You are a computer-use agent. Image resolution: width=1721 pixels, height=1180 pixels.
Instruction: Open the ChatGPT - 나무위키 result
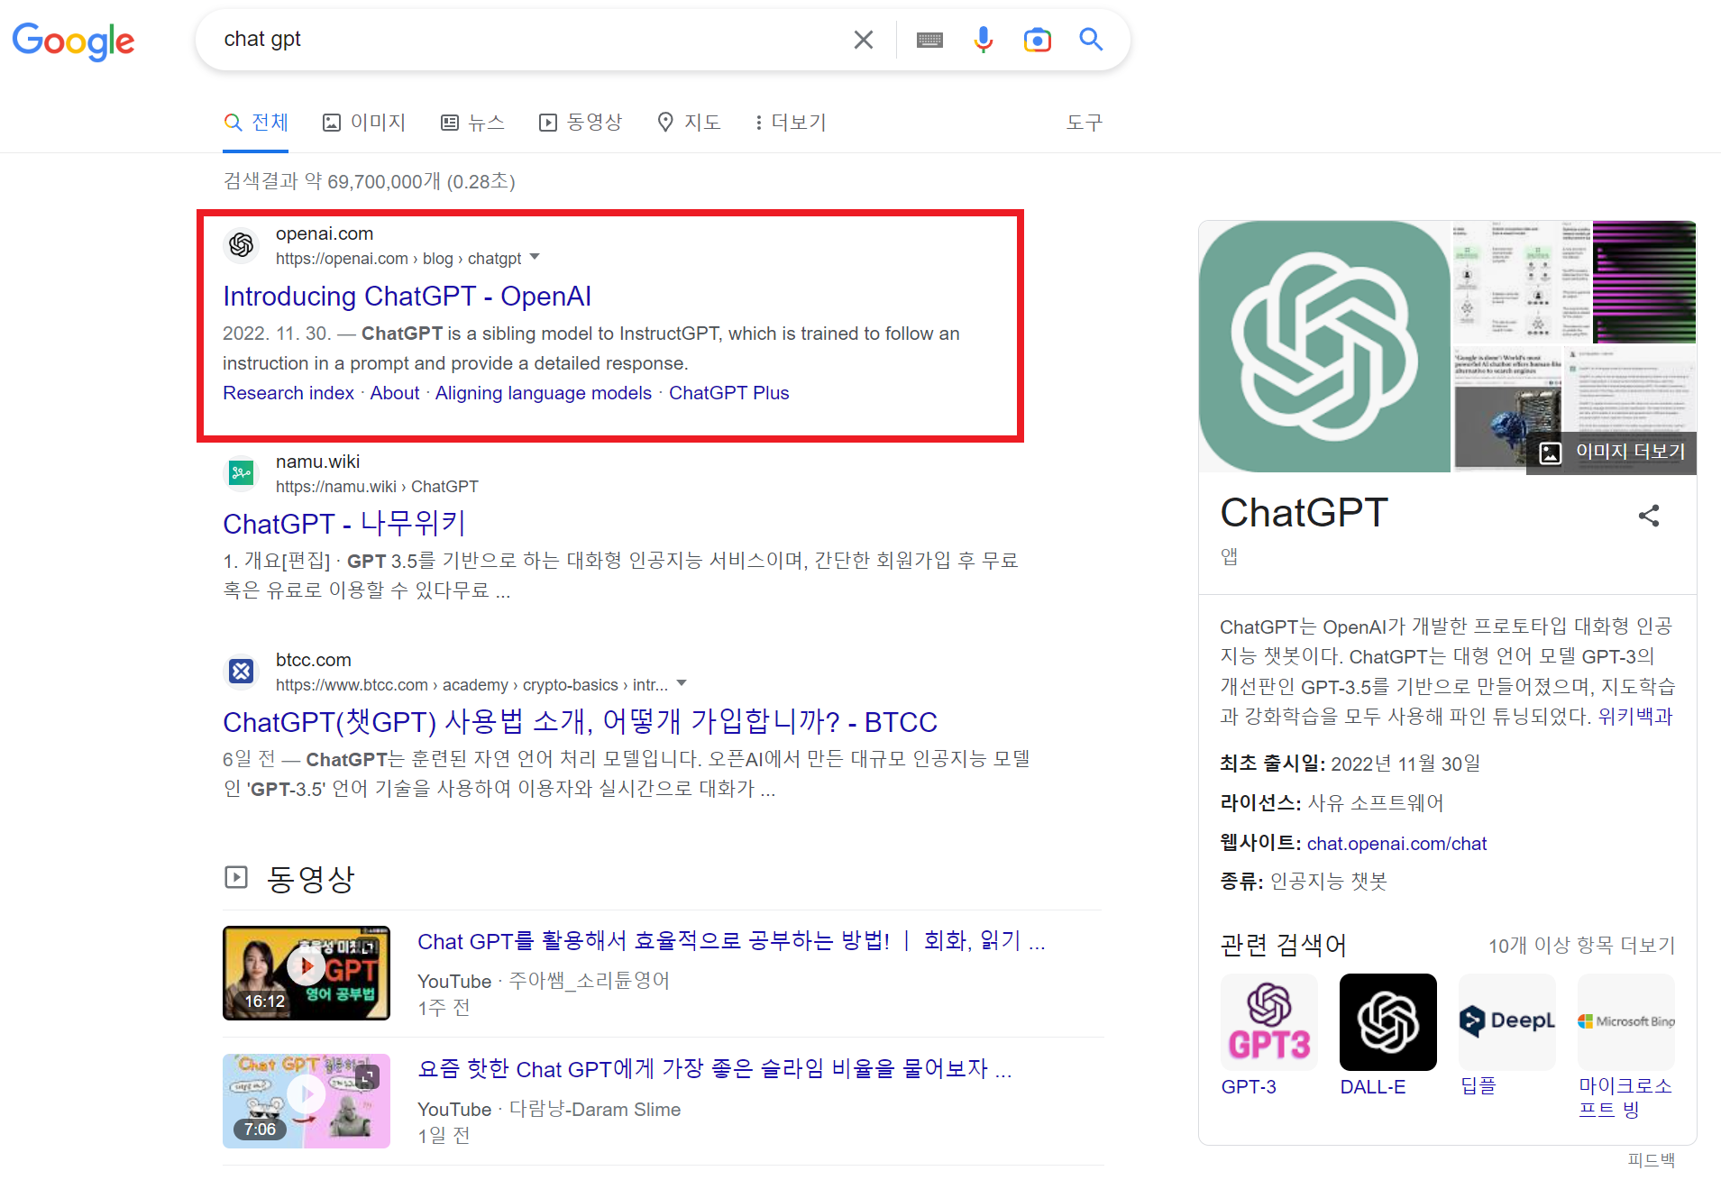(x=344, y=524)
